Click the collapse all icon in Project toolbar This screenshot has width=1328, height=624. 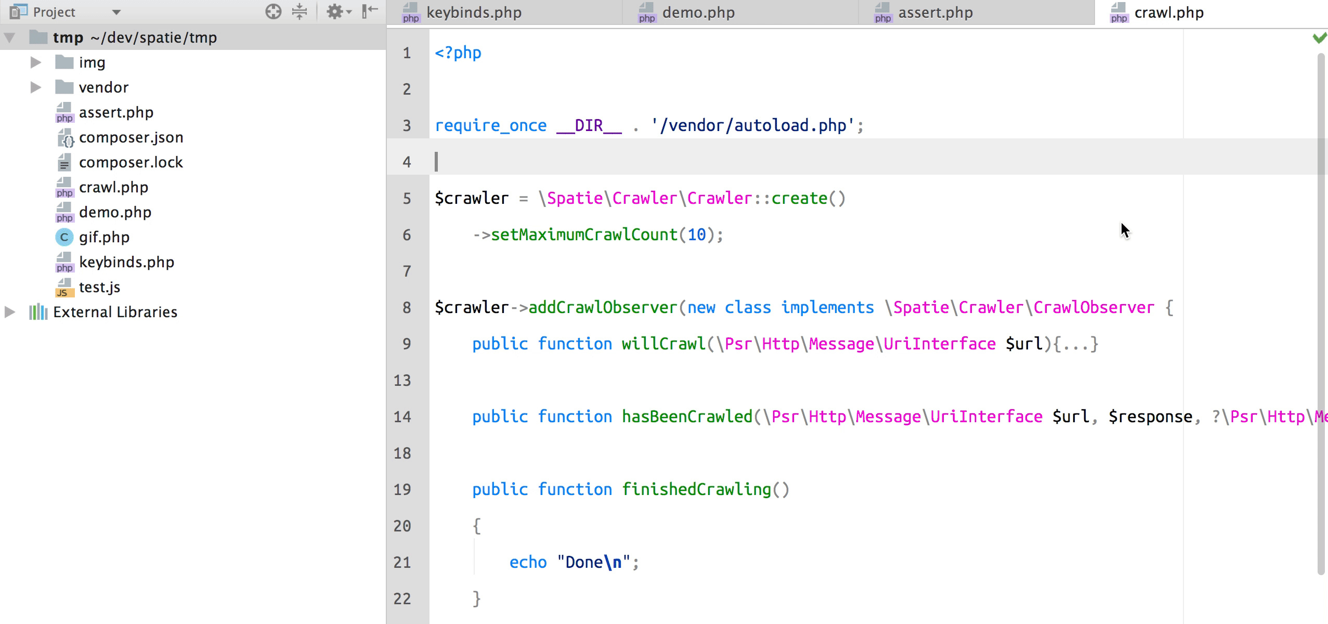pos(300,11)
